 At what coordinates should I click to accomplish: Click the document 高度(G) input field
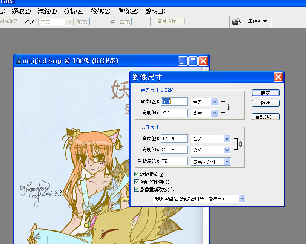click(174, 150)
